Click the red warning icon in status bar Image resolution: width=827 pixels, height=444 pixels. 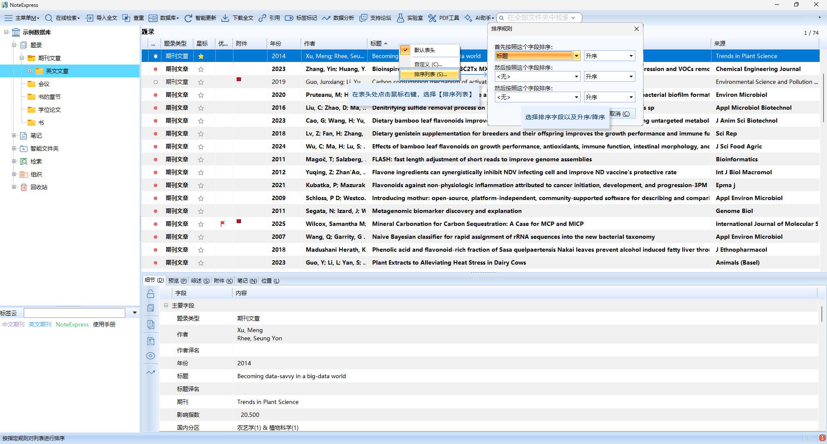tap(822, 438)
